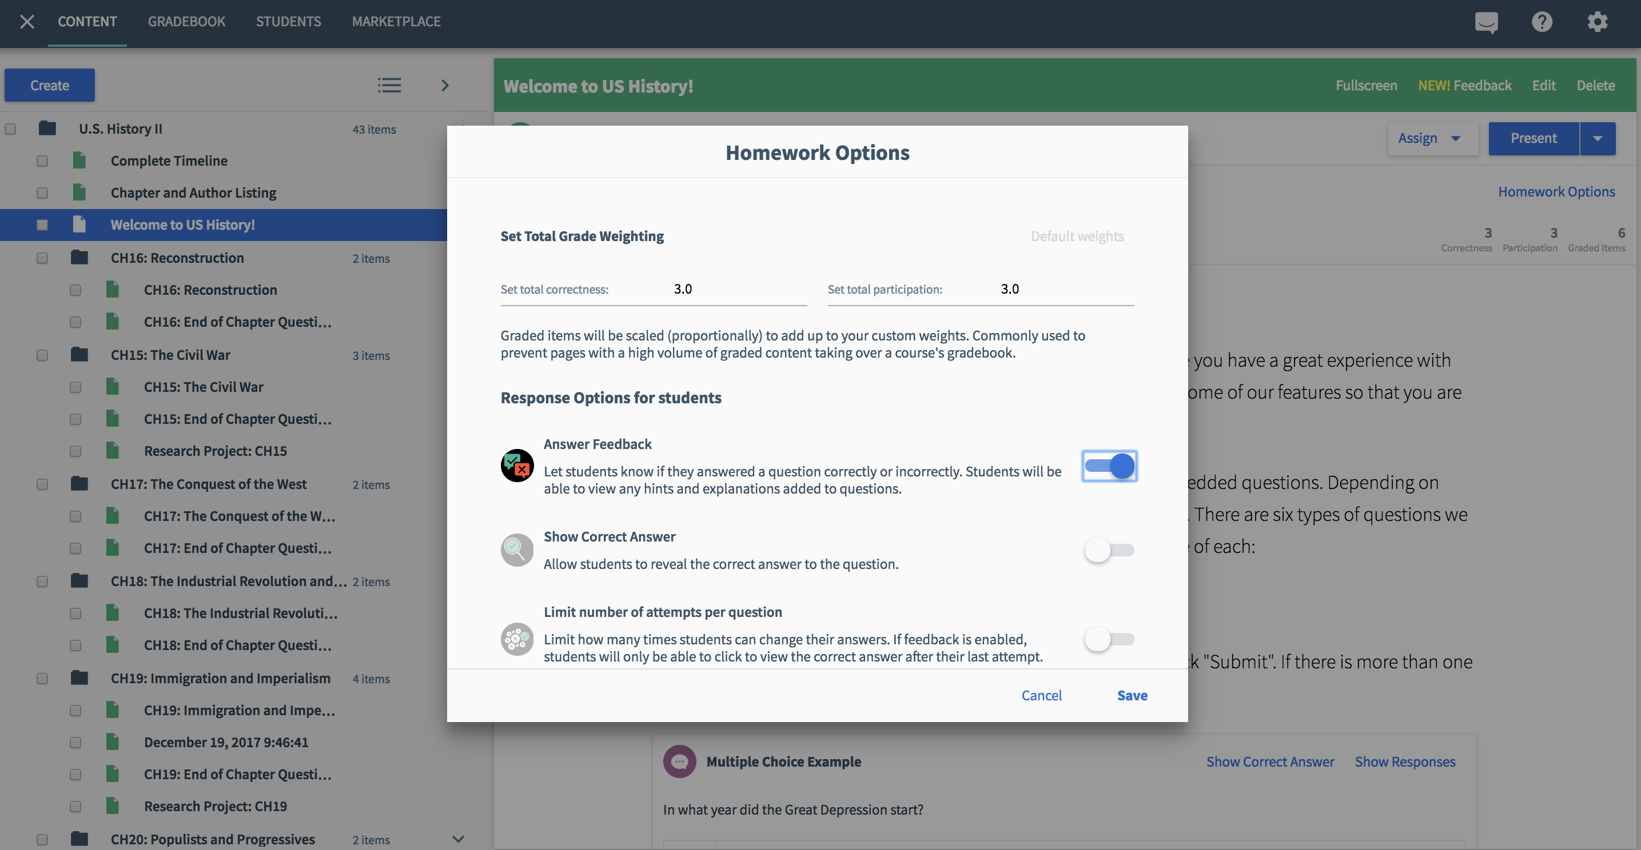Viewport: 1641px width, 850px height.
Task: Click the list view icon
Action: point(389,85)
